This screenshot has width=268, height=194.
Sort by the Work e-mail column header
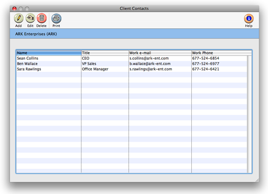(x=160, y=53)
